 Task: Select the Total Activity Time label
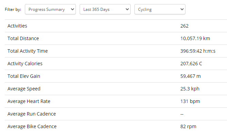pyautogui.click(x=28, y=51)
